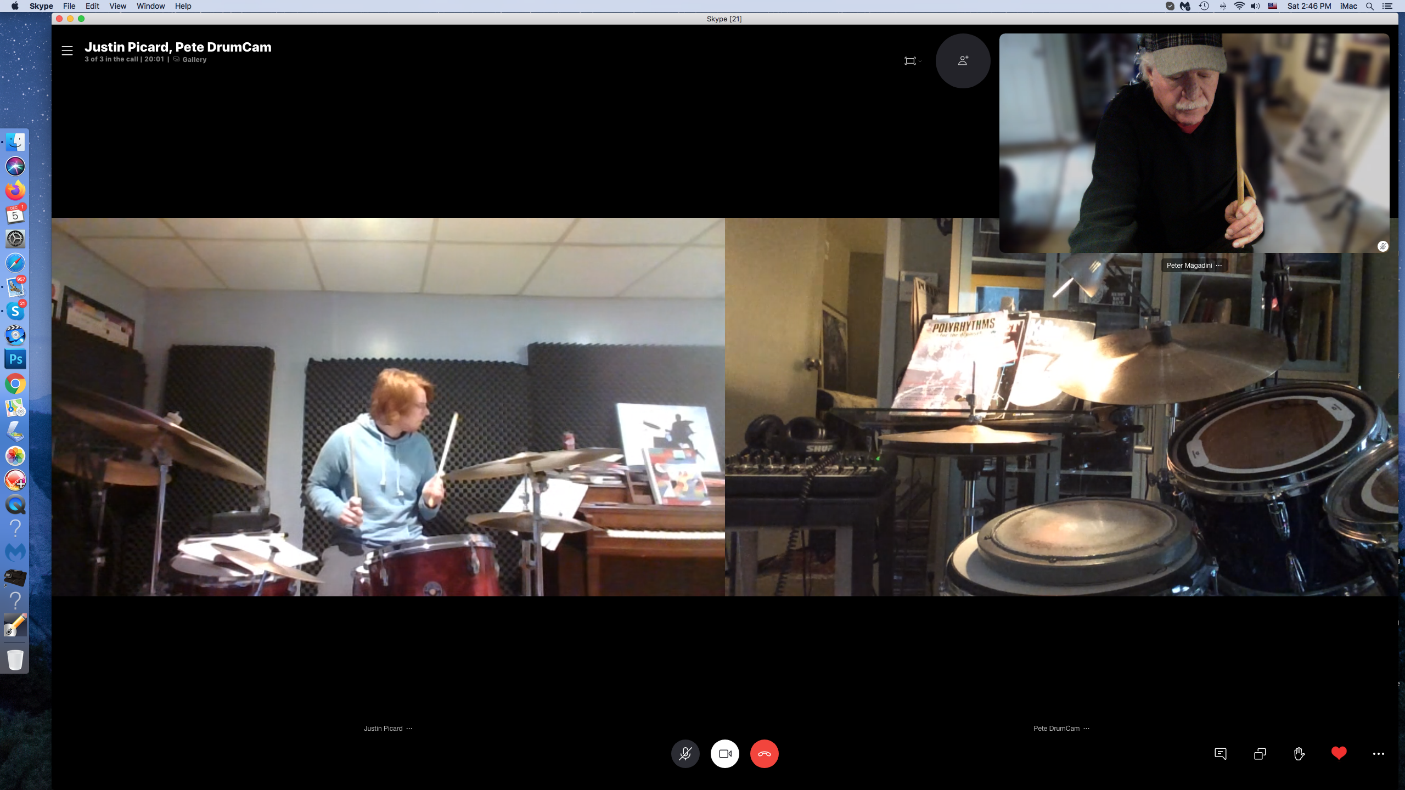Click Peter Magadini's self-view video thumbnail

[1194, 143]
